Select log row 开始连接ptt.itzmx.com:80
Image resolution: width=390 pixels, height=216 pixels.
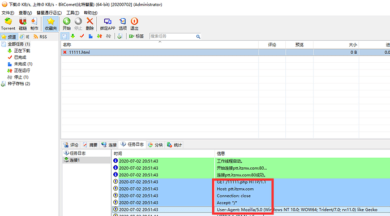(x=251, y=168)
